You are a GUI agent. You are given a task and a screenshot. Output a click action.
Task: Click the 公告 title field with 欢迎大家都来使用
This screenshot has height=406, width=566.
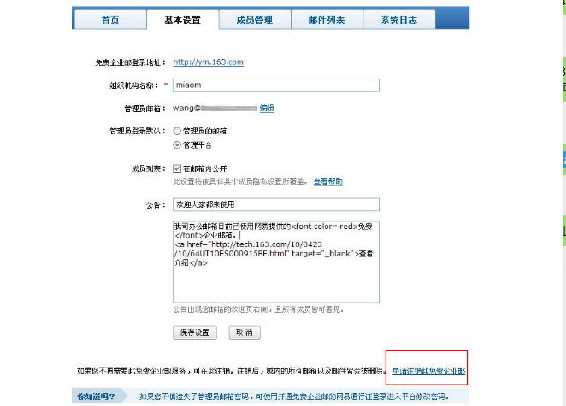pos(274,205)
